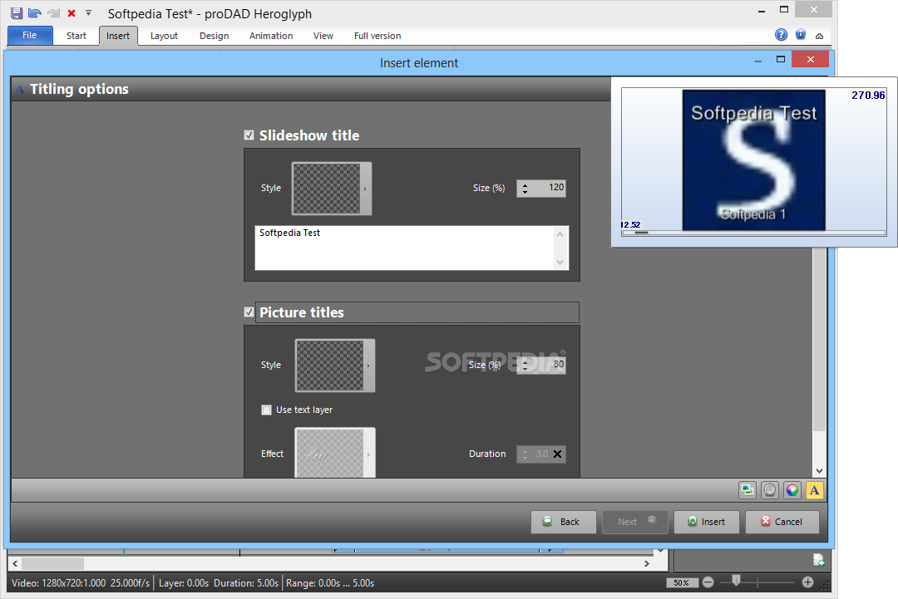Image resolution: width=898 pixels, height=599 pixels.
Task: Switch to the View tab
Action: click(323, 36)
